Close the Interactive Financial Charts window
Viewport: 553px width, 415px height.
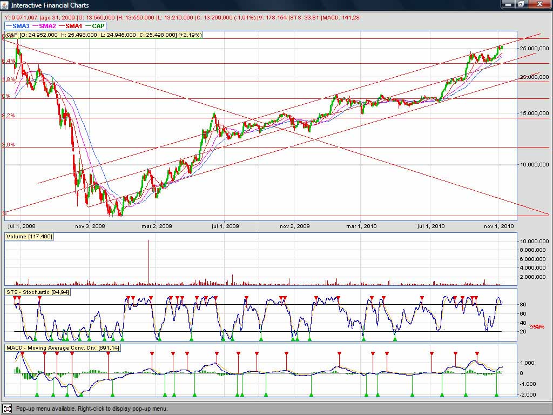[540, 4]
